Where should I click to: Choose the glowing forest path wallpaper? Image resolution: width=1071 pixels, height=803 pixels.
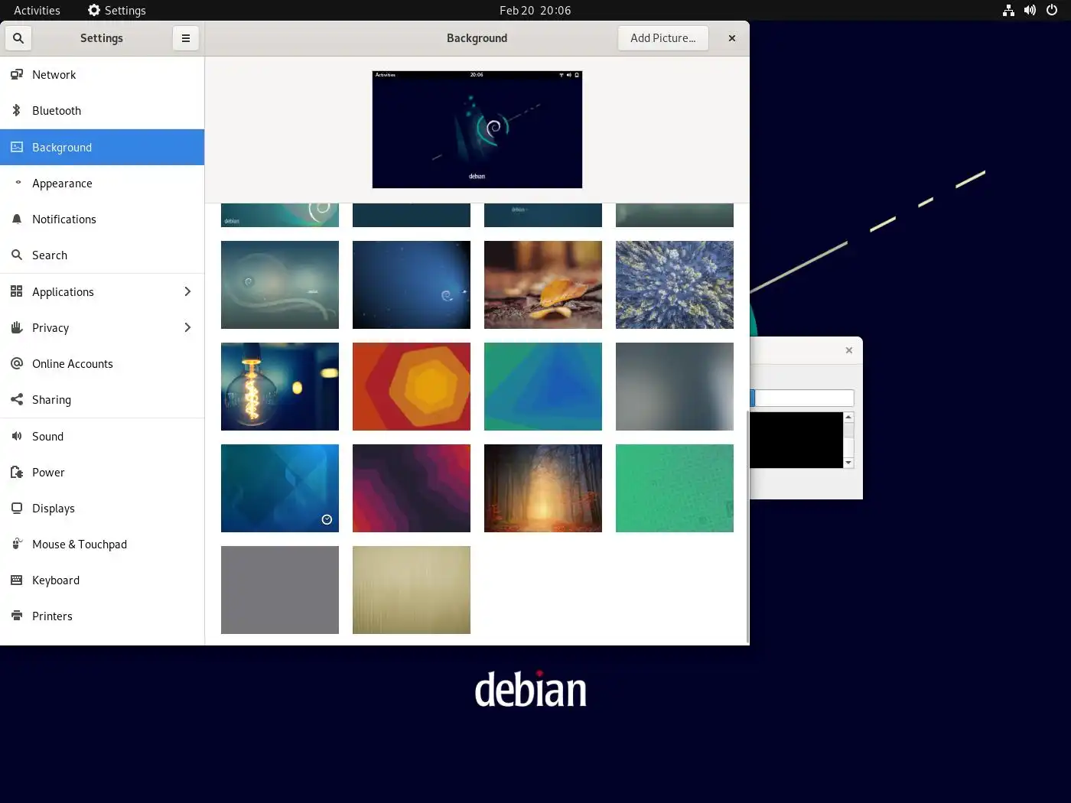coord(543,488)
